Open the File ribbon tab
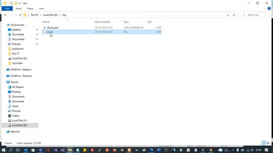273x153 pixels. pyautogui.click(x=7, y=8)
